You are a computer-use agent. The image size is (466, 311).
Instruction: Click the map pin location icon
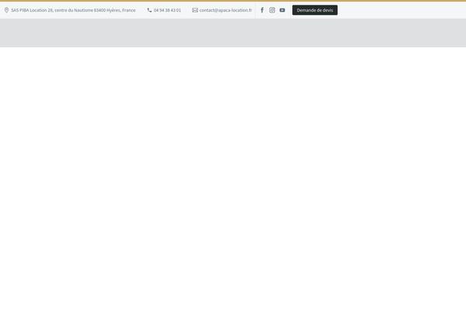(x=6, y=10)
